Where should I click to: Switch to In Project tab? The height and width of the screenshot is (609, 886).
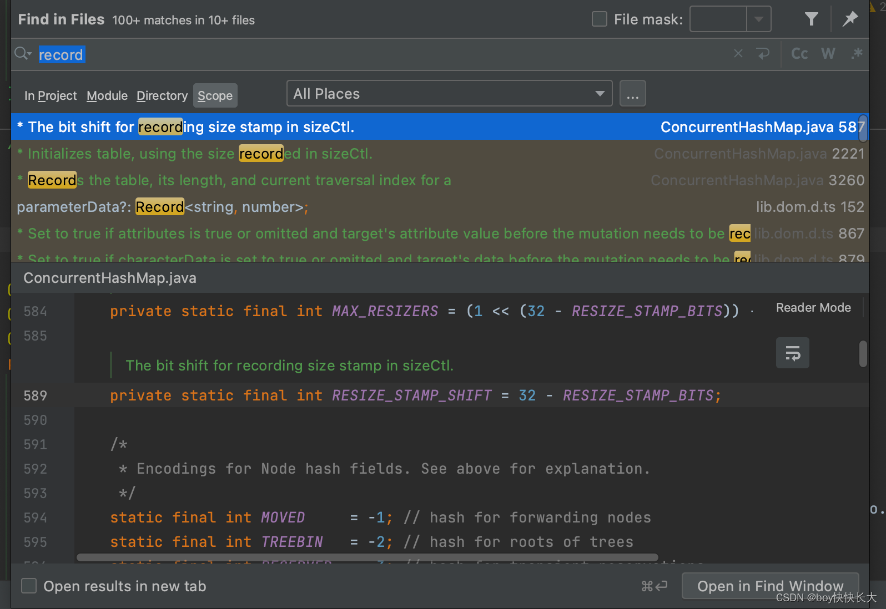[x=51, y=96]
